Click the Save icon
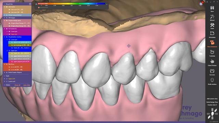 pos(212,8)
